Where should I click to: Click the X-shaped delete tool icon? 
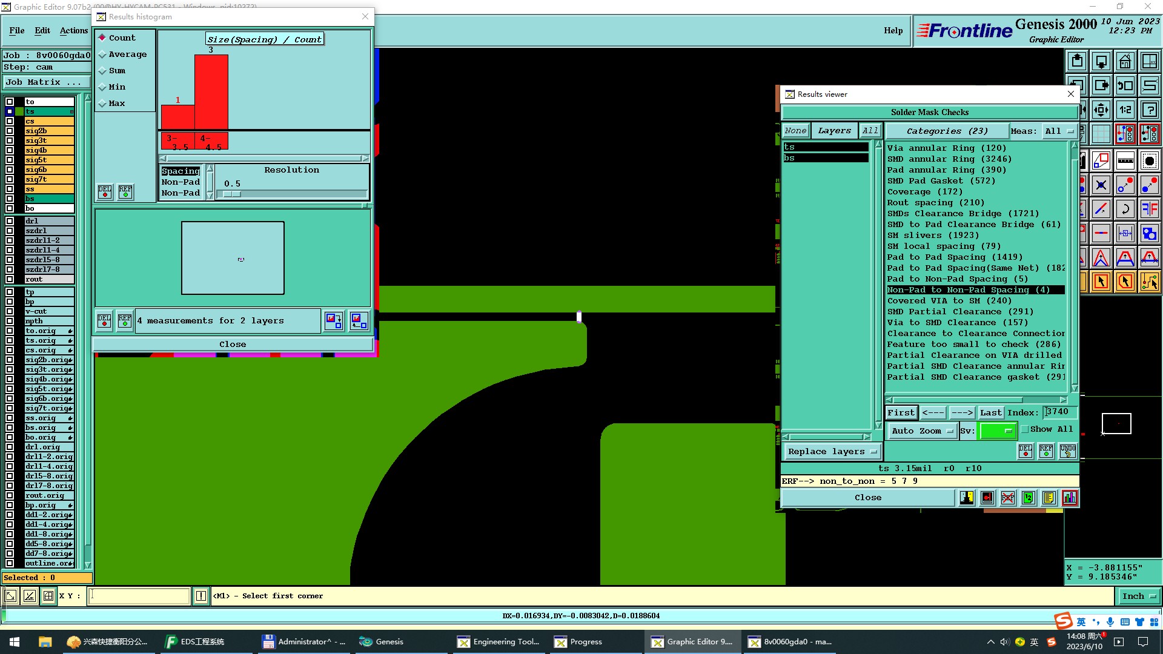[1101, 185]
